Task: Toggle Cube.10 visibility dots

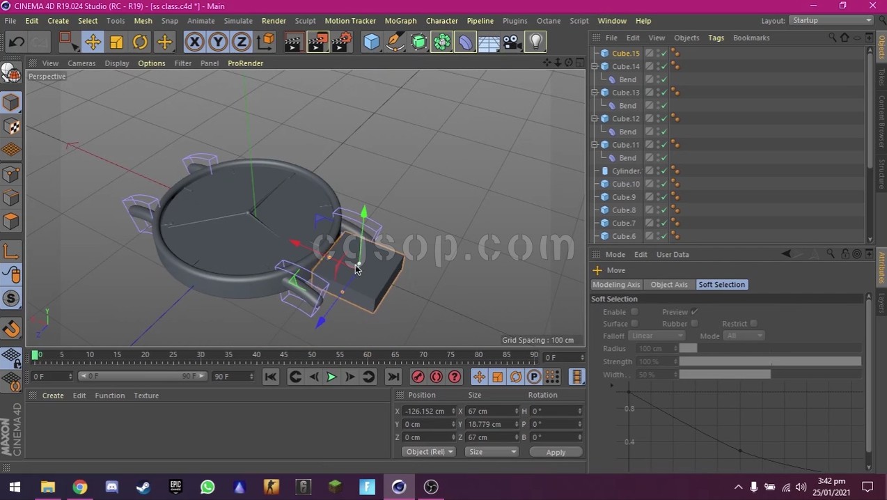Action: point(659,185)
